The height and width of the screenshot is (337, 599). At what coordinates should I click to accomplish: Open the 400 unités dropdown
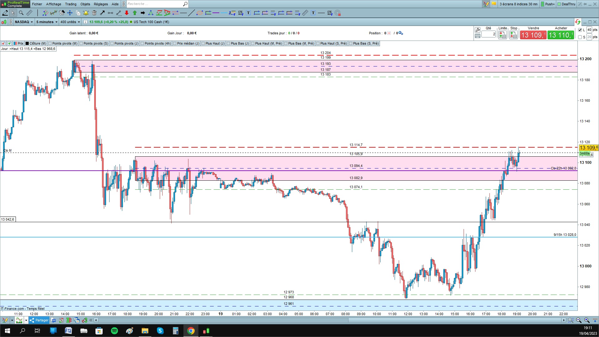tap(70, 22)
